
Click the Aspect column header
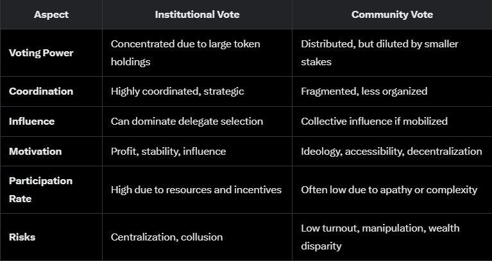point(51,15)
